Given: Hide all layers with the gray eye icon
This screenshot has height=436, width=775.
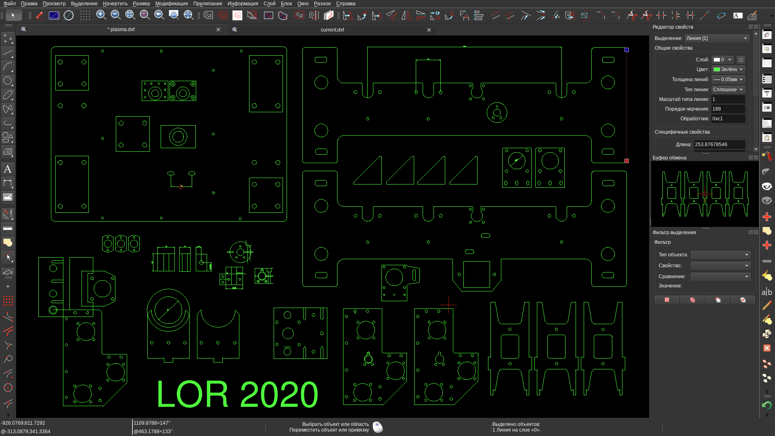Looking at the screenshot, I should click(767, 200).
